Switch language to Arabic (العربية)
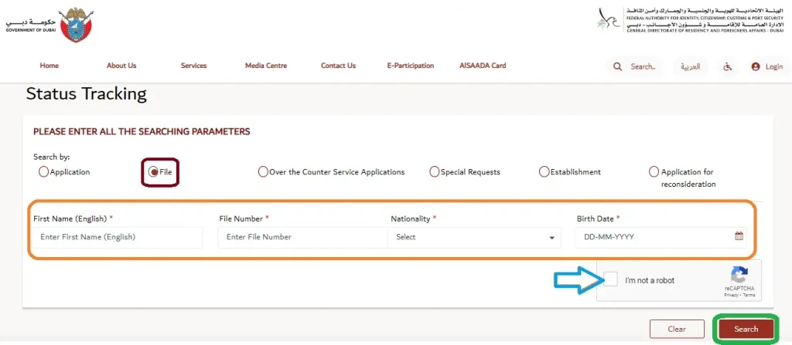Screen dimensions: 792x345 691,66
